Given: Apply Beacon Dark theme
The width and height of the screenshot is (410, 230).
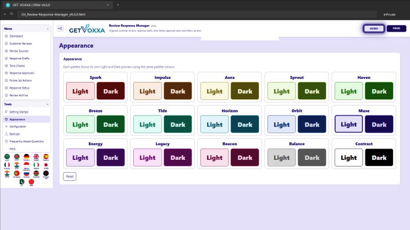Looking at the screenshot, I should (x=245, y=157).
